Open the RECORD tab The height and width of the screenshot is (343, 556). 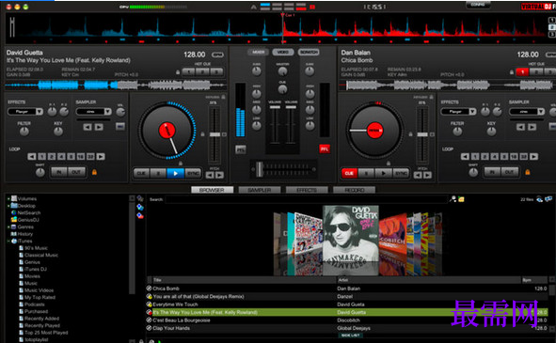point(354,190)
